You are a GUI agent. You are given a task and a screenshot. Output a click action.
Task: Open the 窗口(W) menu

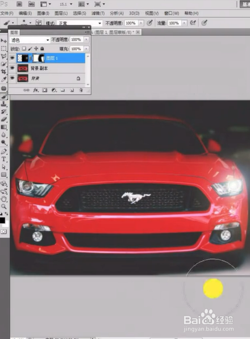click(172, 13)
